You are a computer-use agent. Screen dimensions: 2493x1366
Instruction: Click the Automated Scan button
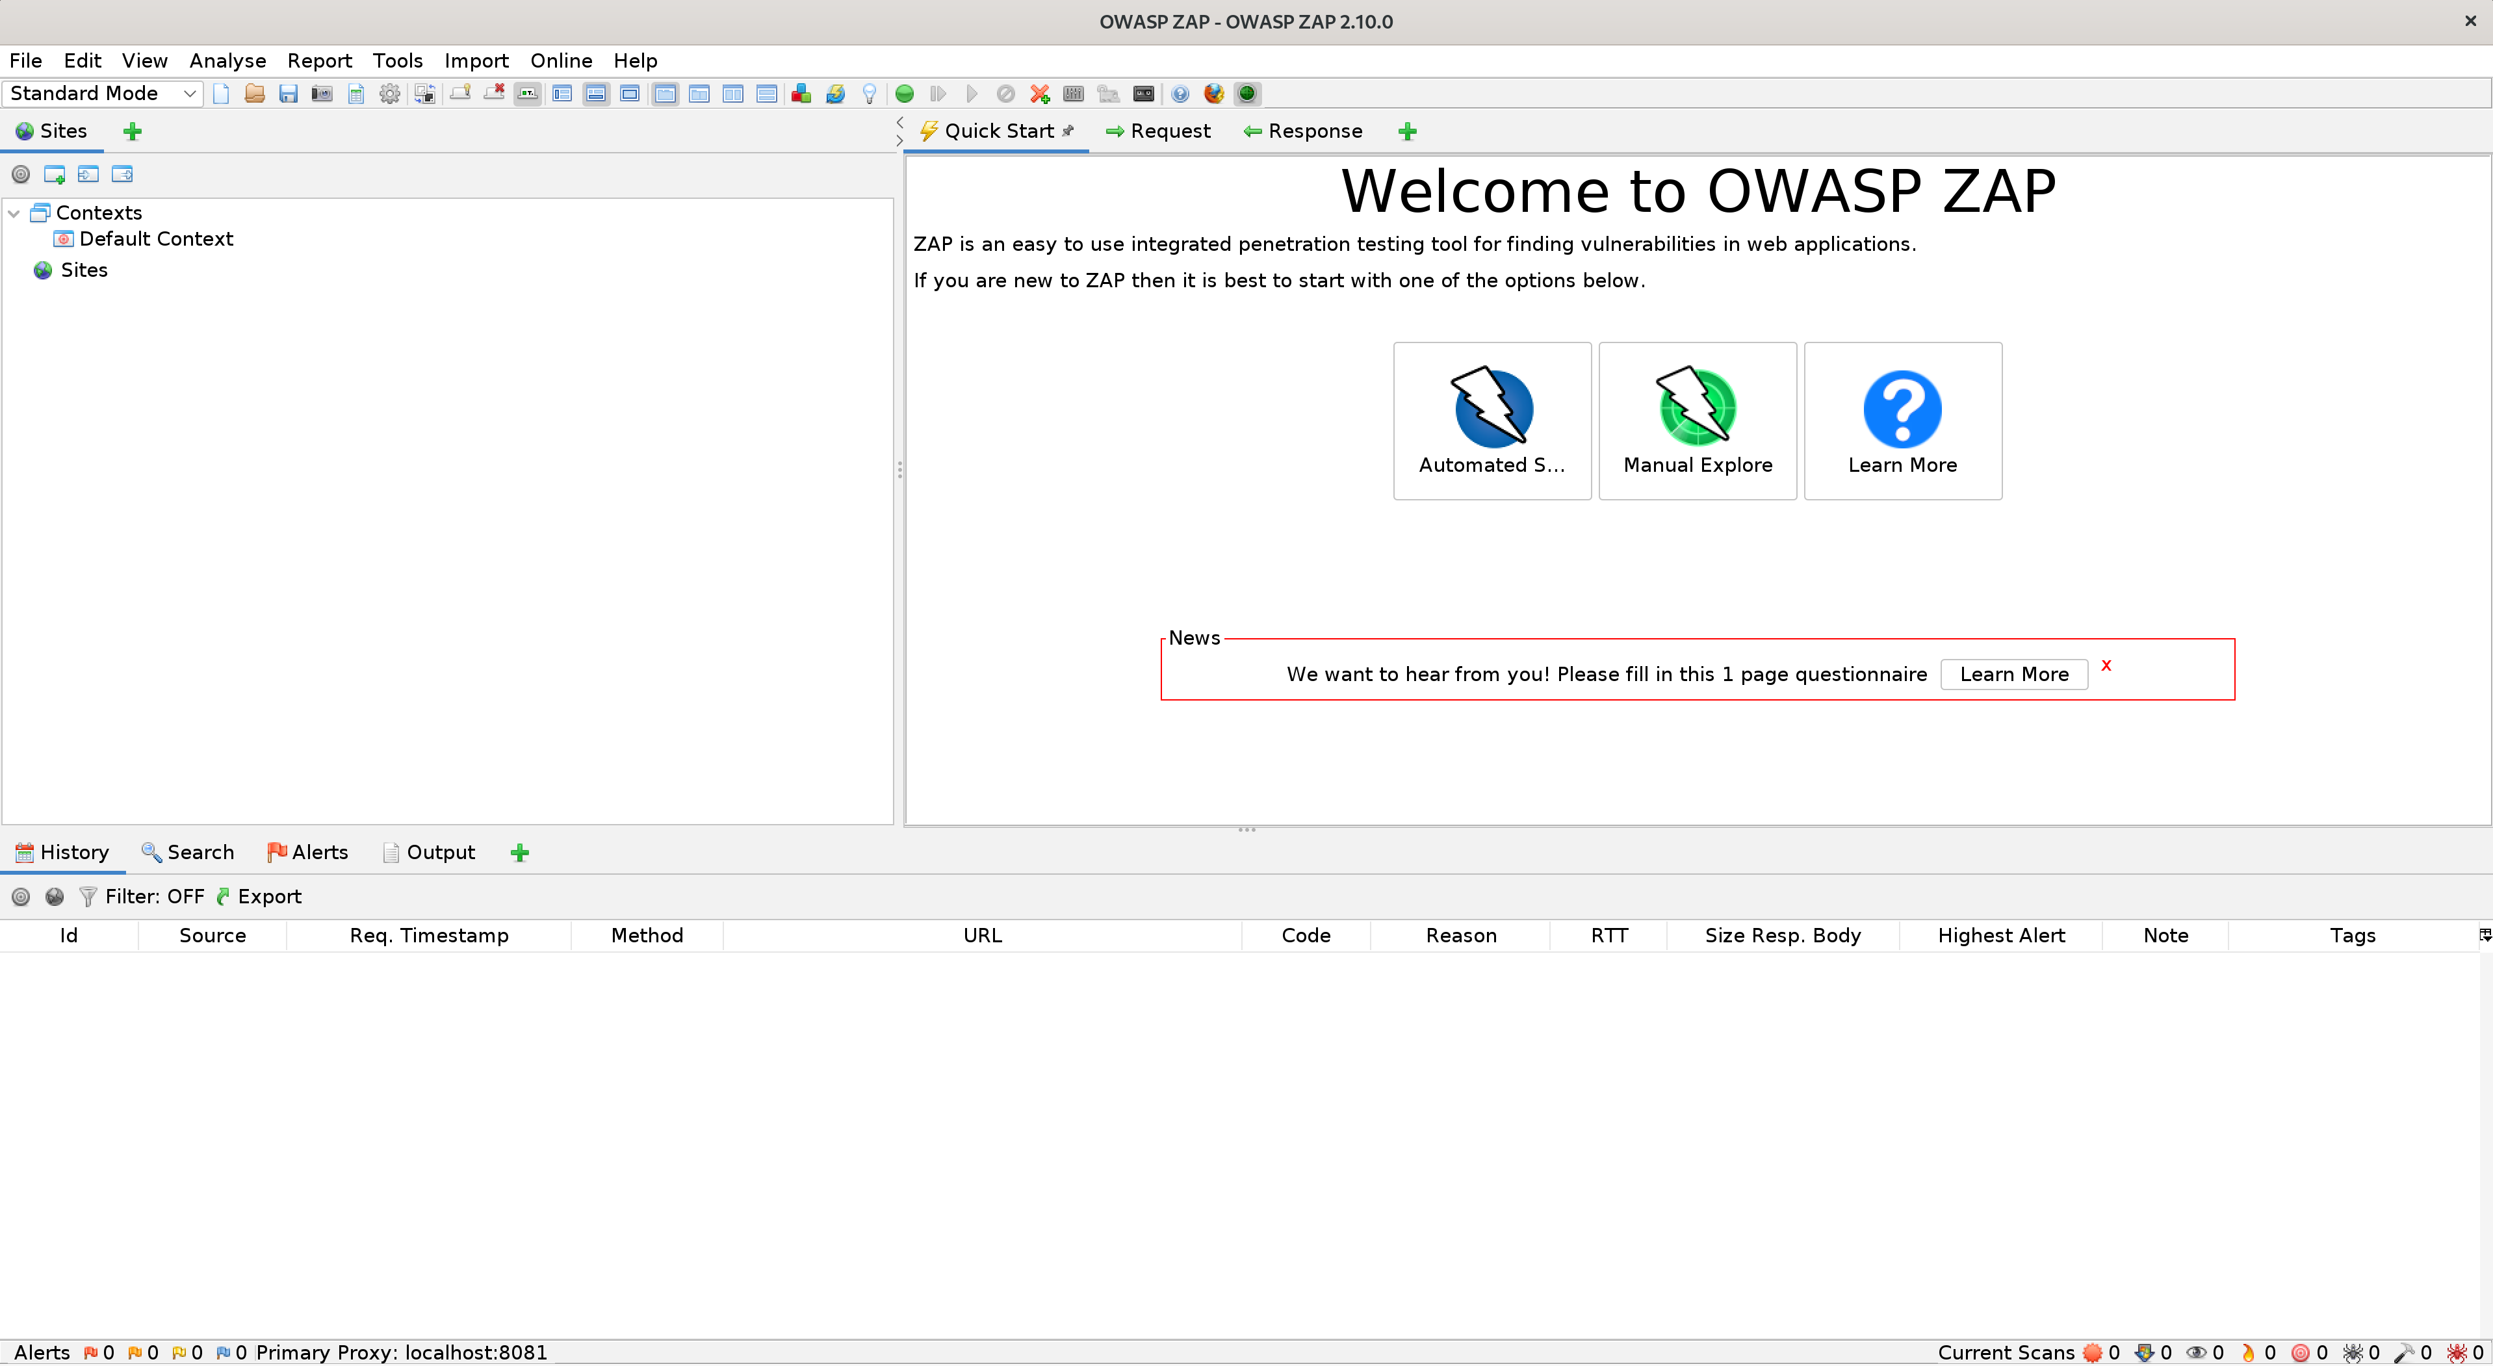pyautogui.click(x=1492, y=421)
